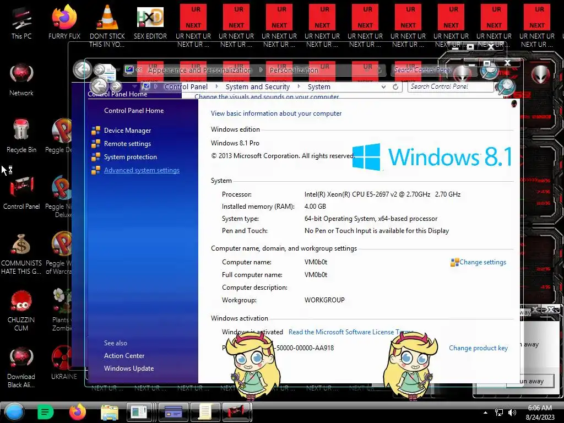
Task: Open the Download Black Ali desktop icon
Action: click(x=21, y=367)
